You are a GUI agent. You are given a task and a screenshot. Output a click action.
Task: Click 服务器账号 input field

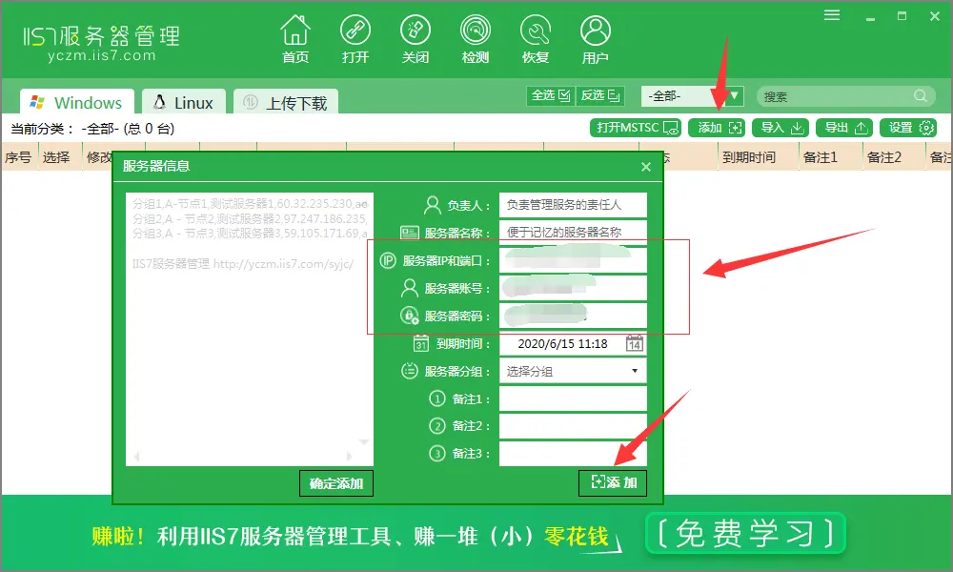[x=573, y=288]
